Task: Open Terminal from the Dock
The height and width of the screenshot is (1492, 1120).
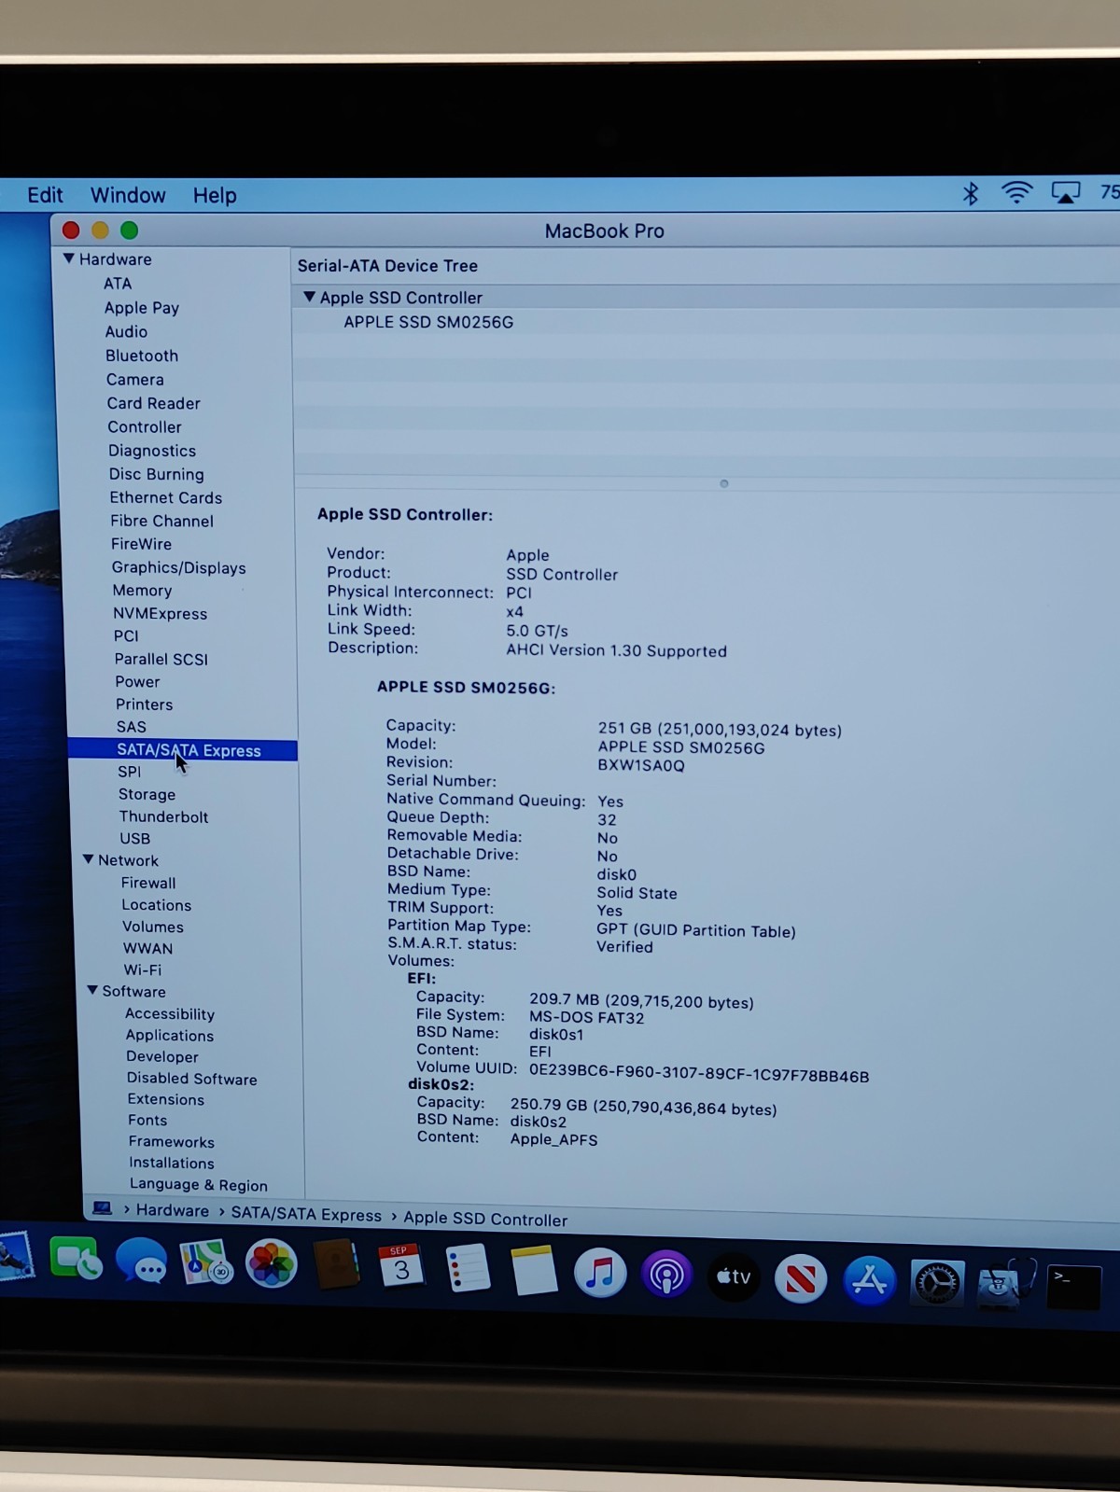Action: 1073,1288
